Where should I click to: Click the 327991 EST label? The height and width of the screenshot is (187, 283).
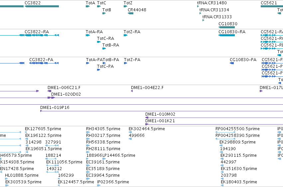point(53,142)
